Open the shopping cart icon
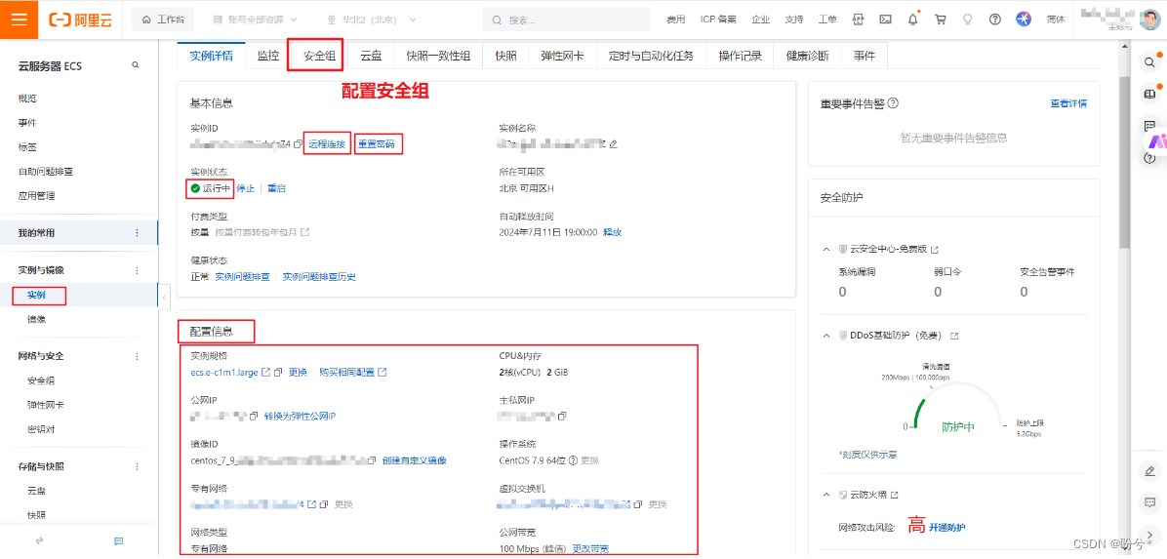Screen dimensions: 1167x559 coord(940,20)
